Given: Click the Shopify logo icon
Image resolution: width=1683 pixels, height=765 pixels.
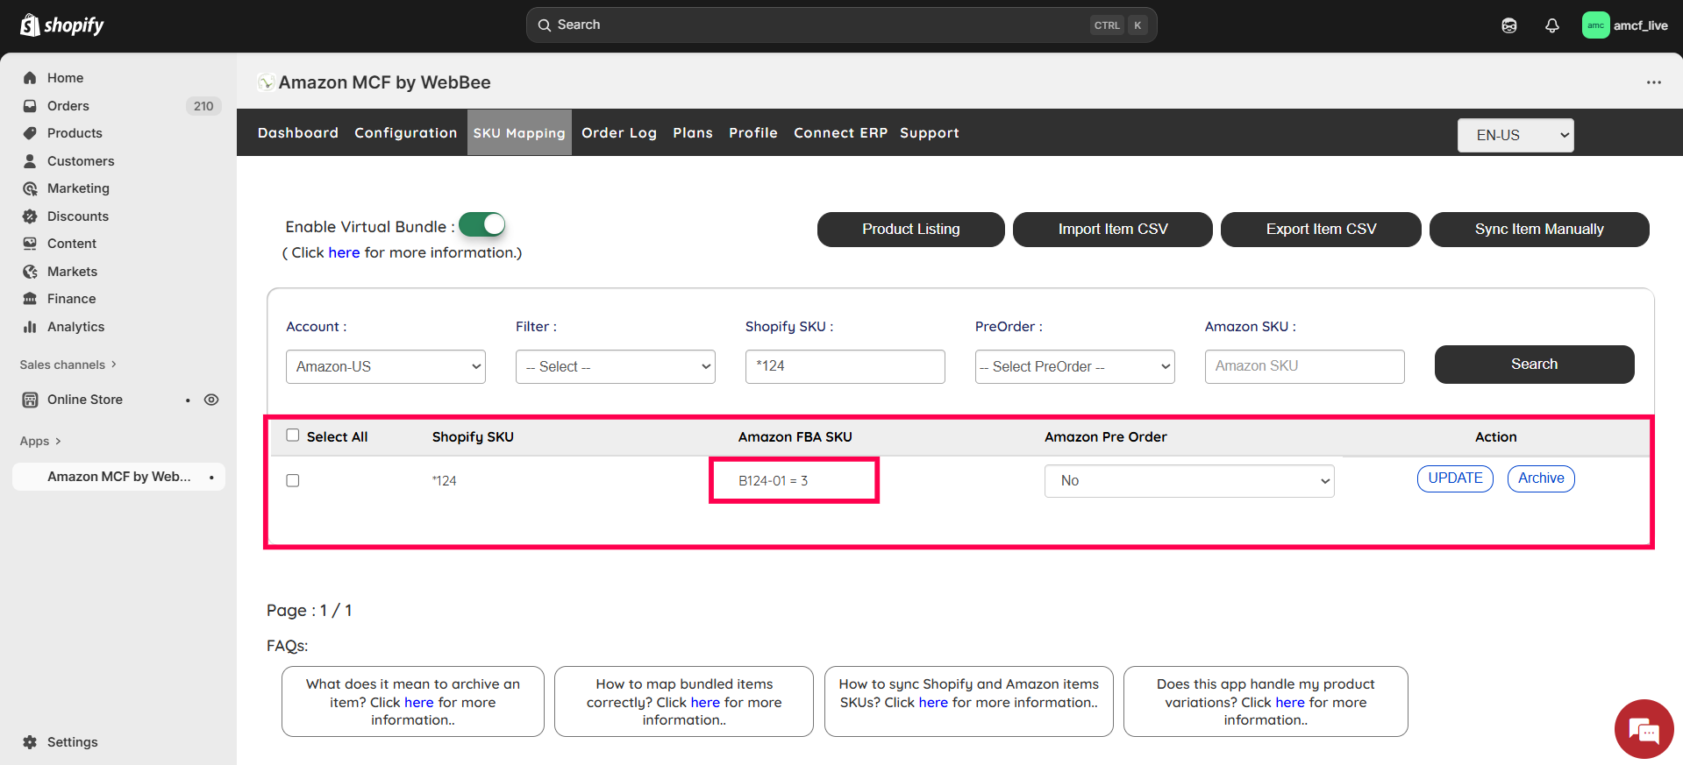Looking at the screenshot, I should pyautogui.click(x=30, y=25).
